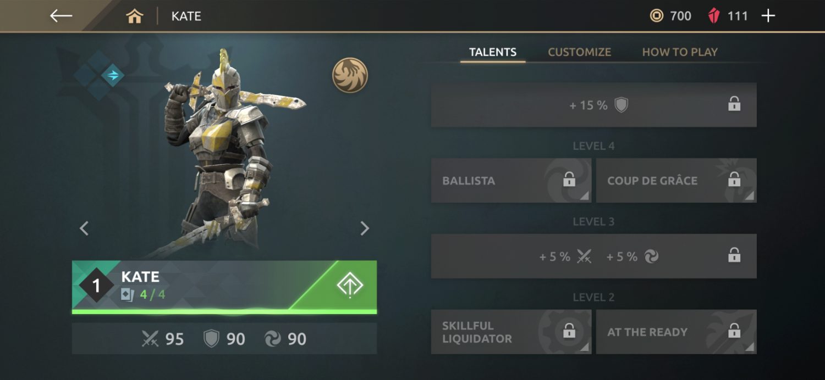Select the locked Coup de Grâce talent
This screenshot has width=825, height=380.
pyautogui.click(x=676, y=181)
